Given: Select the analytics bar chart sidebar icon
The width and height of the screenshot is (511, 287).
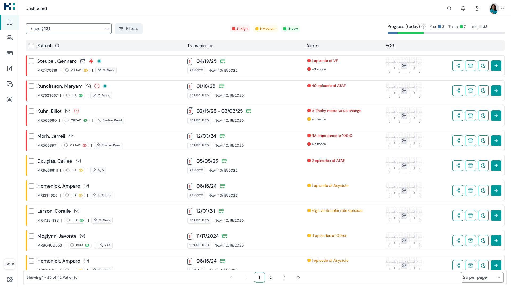Looking at the screenshot, I should pyautogui.click(x=10, y=99).
